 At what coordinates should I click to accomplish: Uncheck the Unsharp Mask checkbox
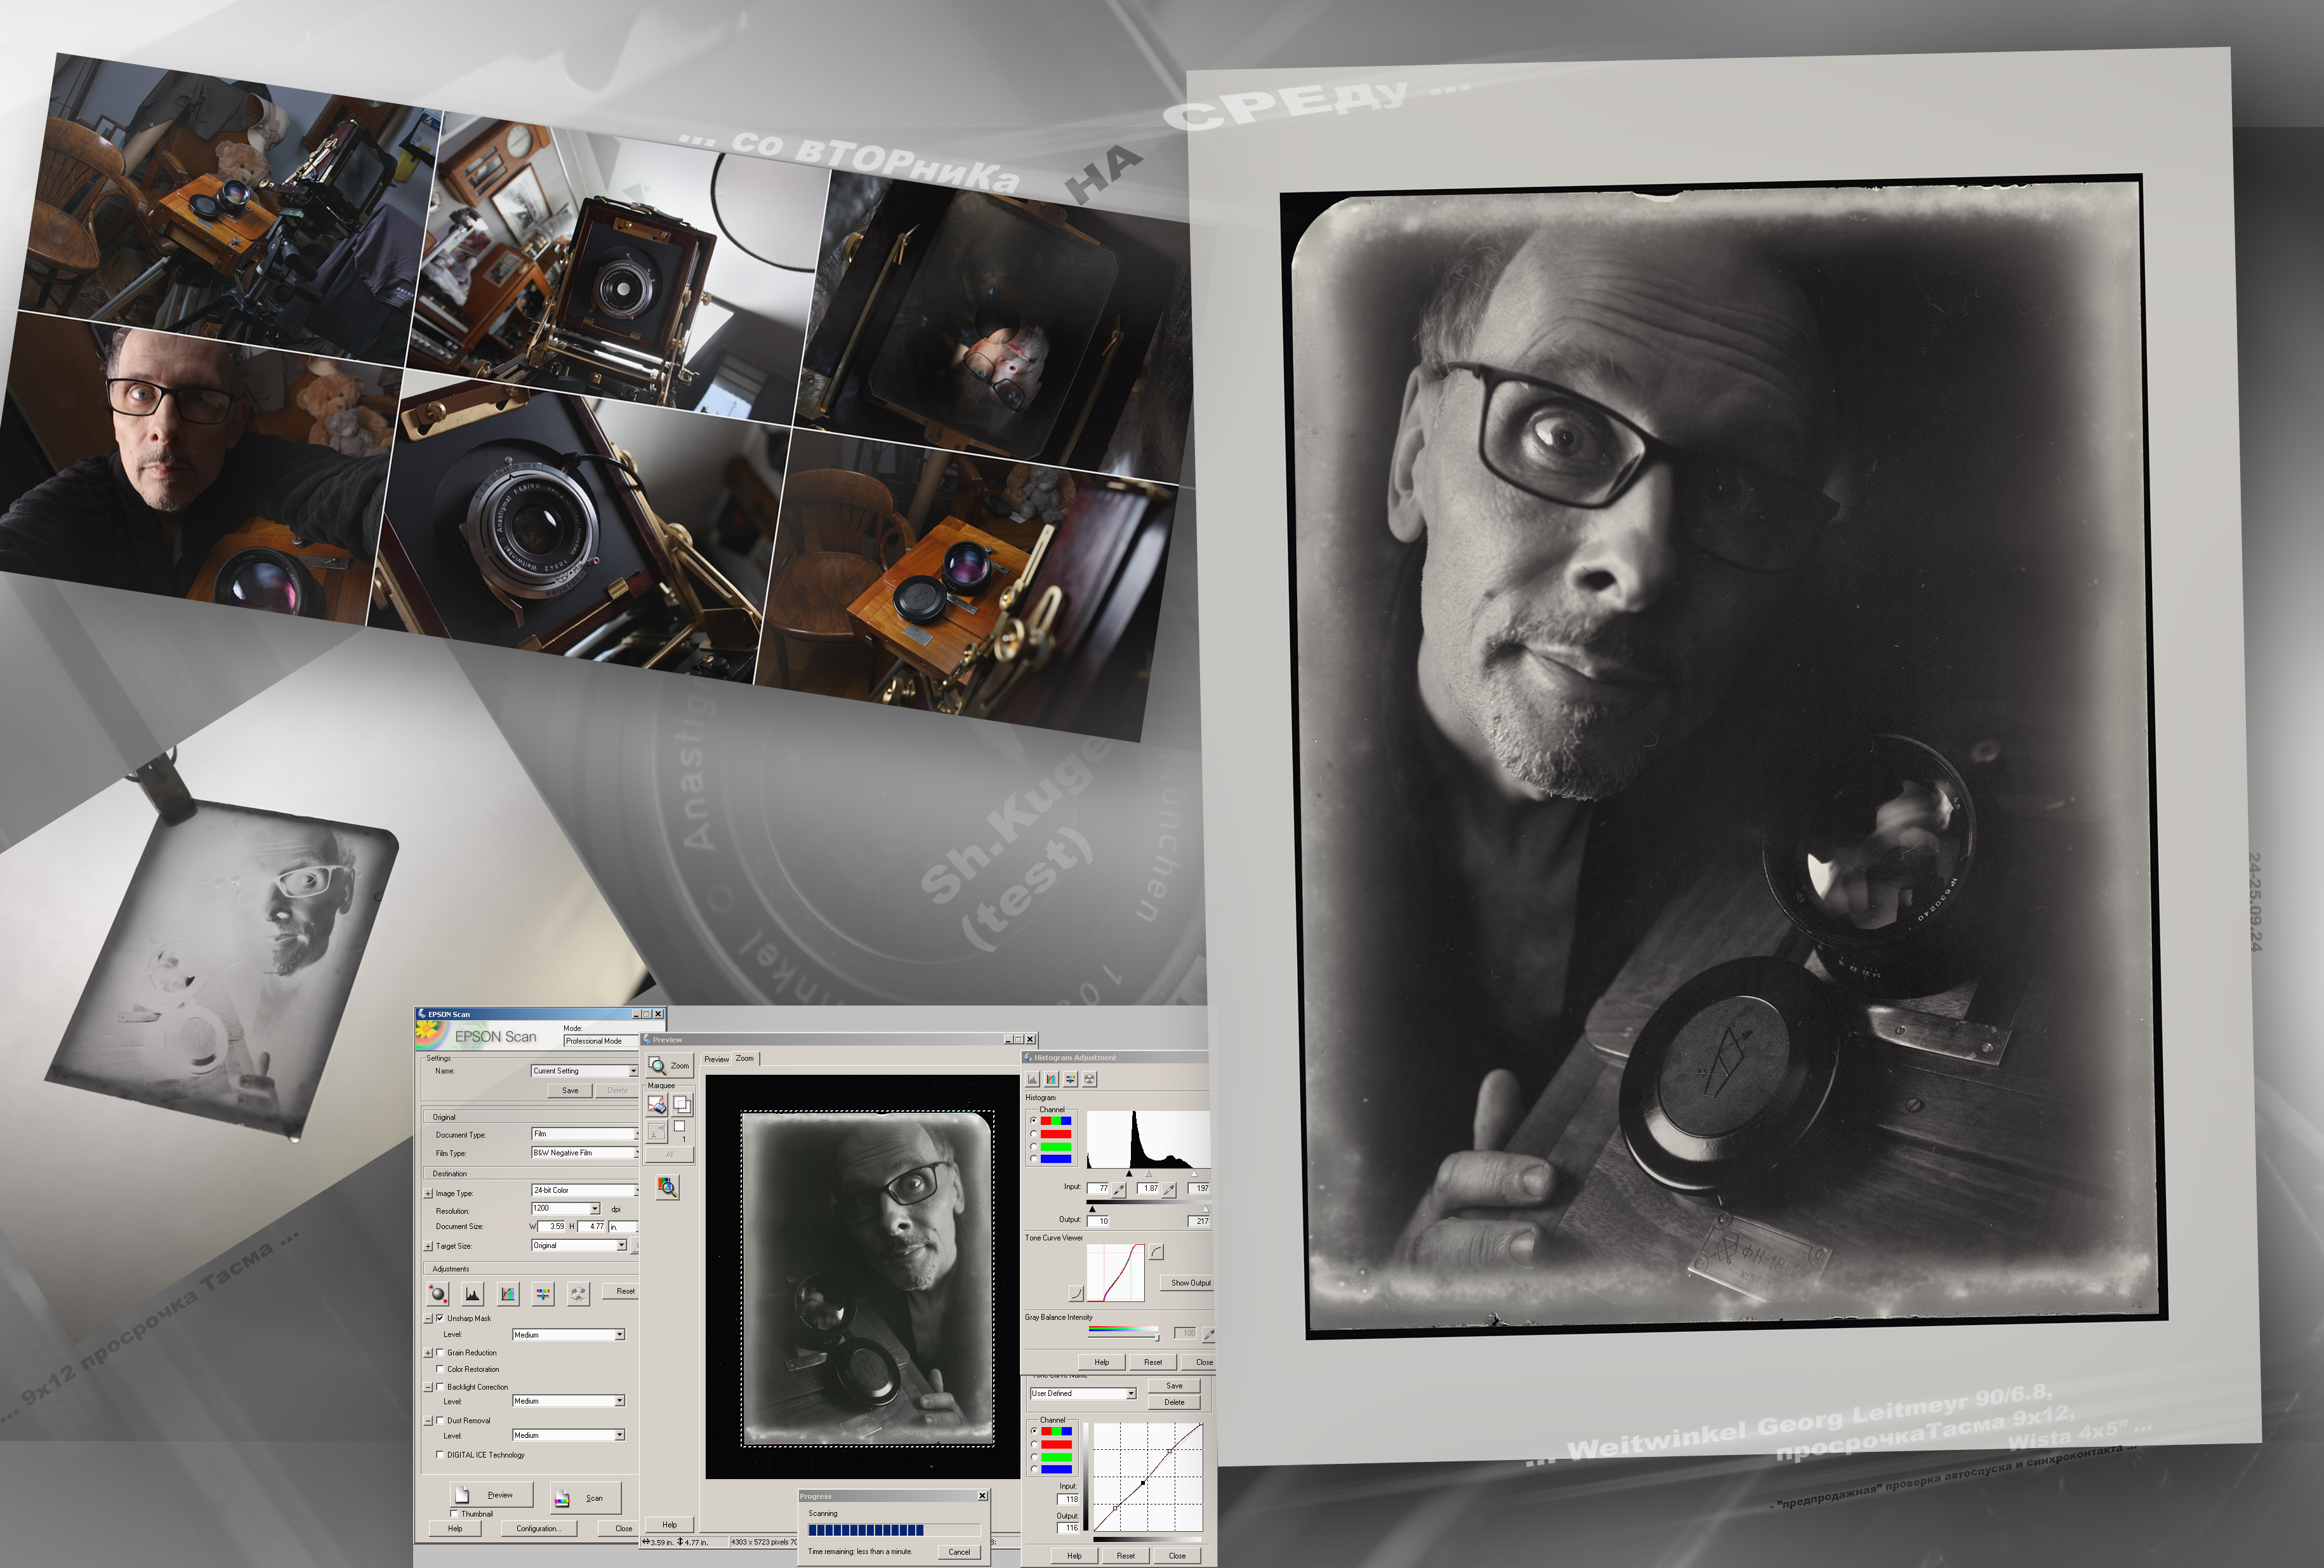coord(440,1318)
